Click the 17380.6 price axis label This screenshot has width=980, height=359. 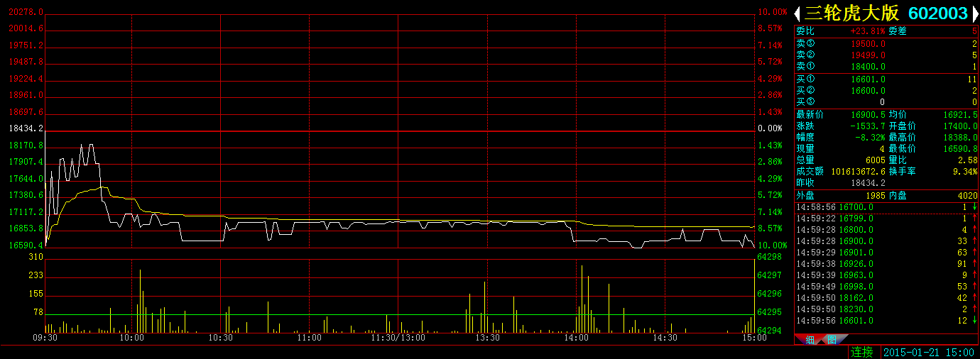tap(26, 195)
